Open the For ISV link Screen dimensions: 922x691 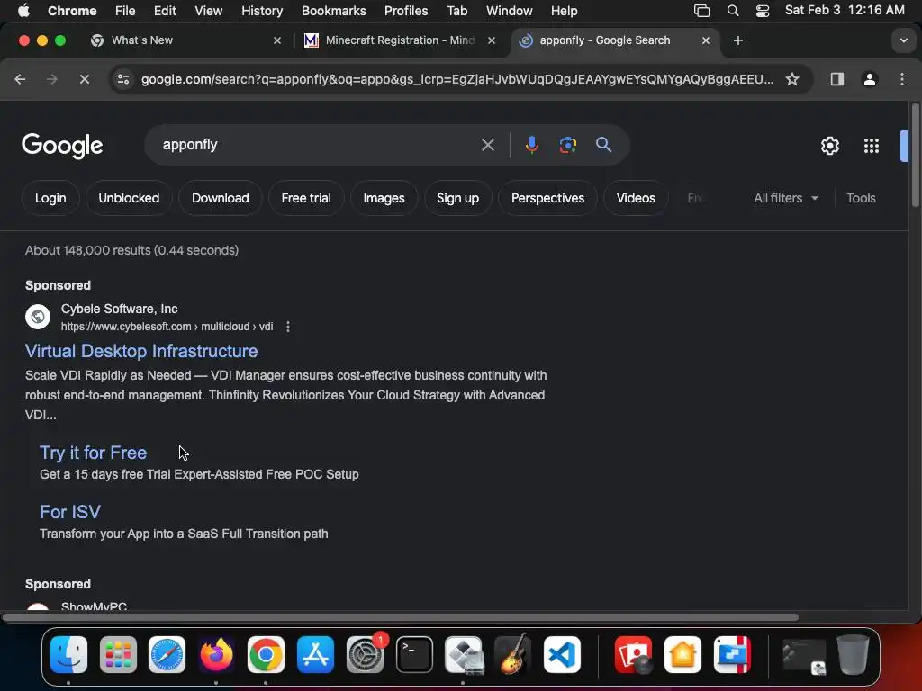(x=69, y=512)
